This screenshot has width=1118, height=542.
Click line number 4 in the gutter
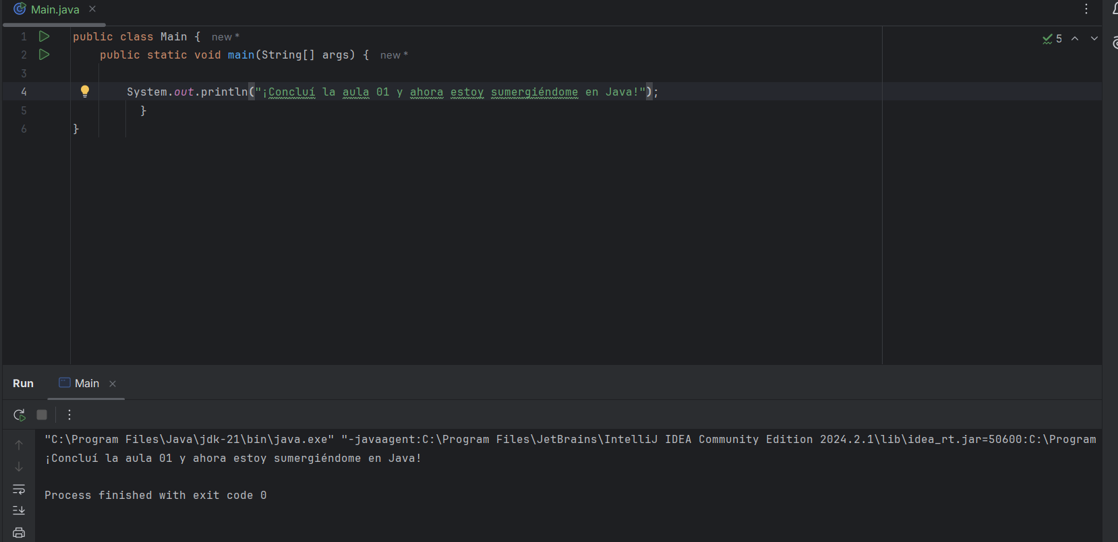click(x=24, y=92)
